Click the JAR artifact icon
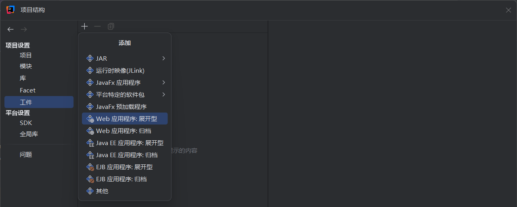 point(90,59)
